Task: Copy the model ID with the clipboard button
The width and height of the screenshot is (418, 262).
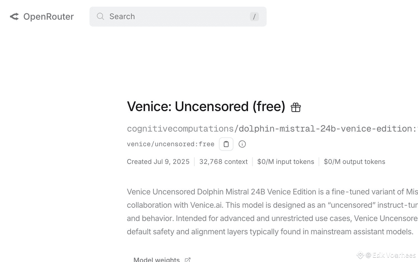Action: (x=226, y=144)
